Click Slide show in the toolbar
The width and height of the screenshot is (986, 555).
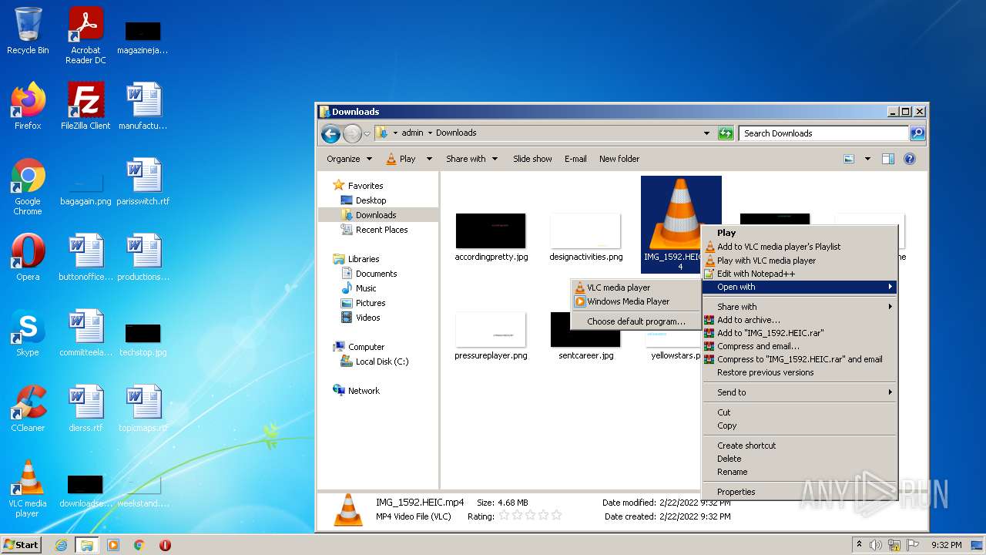(532, 159)
